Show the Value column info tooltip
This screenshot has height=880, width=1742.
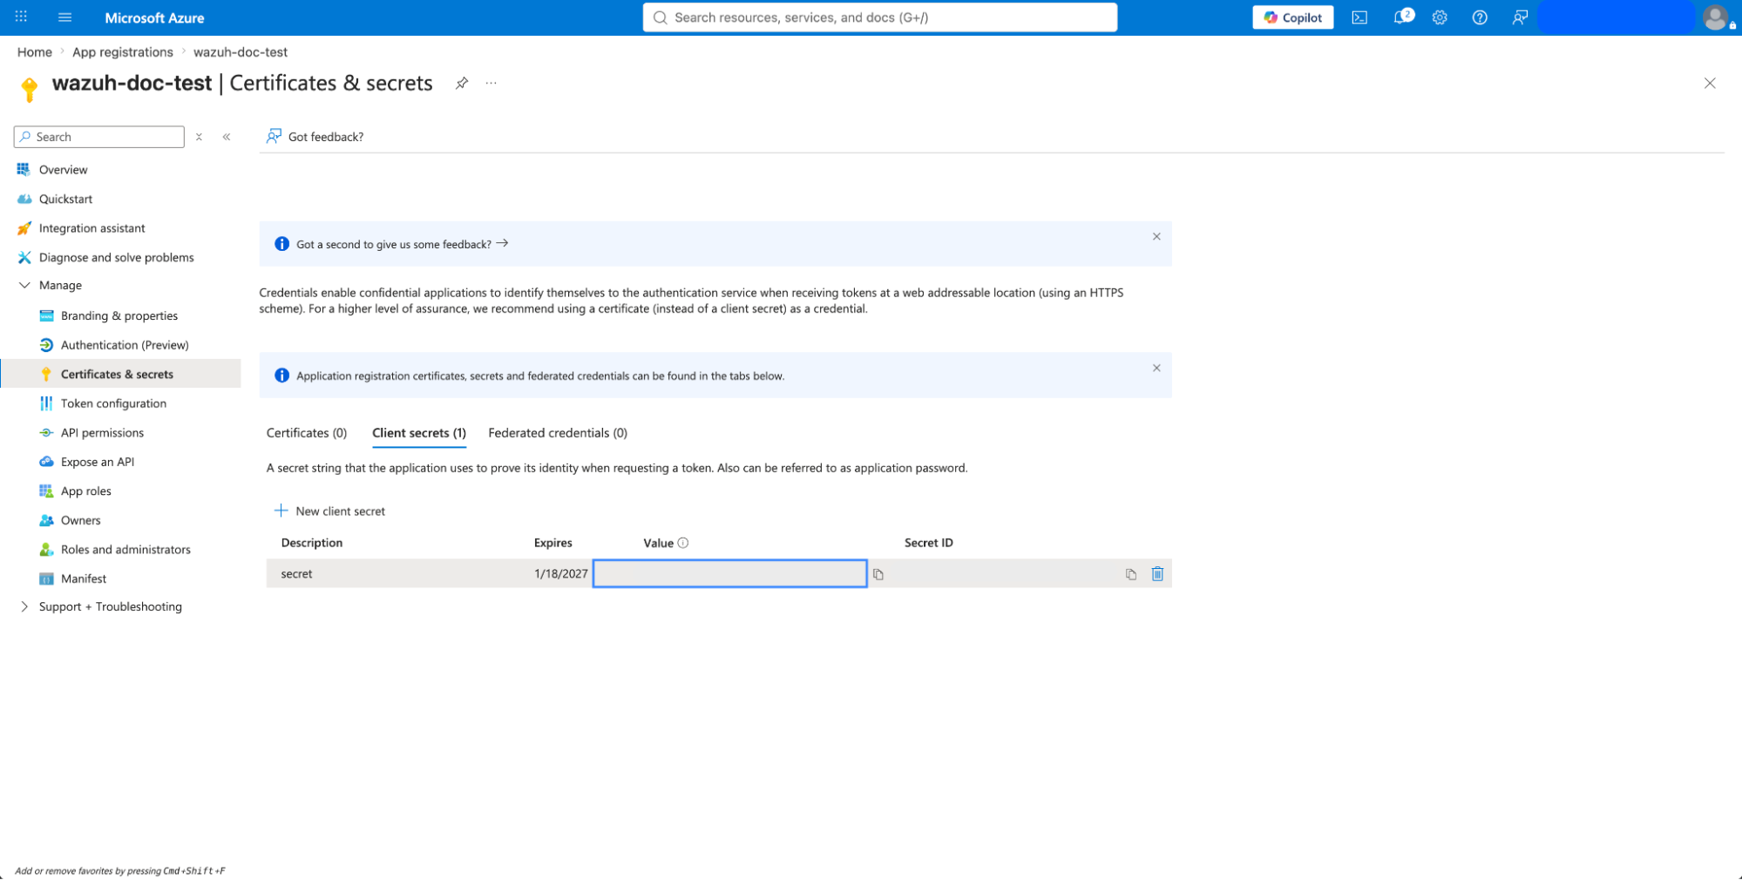(683, 543)
